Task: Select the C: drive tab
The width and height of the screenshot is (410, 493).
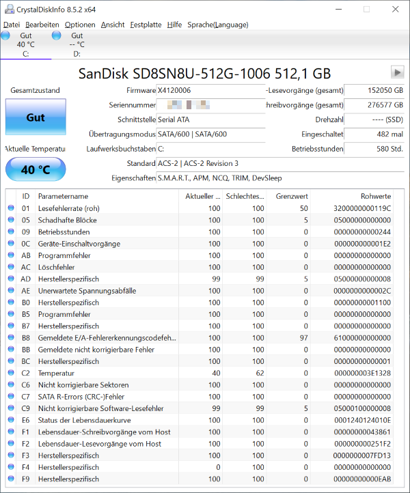Action: (26, 44)
